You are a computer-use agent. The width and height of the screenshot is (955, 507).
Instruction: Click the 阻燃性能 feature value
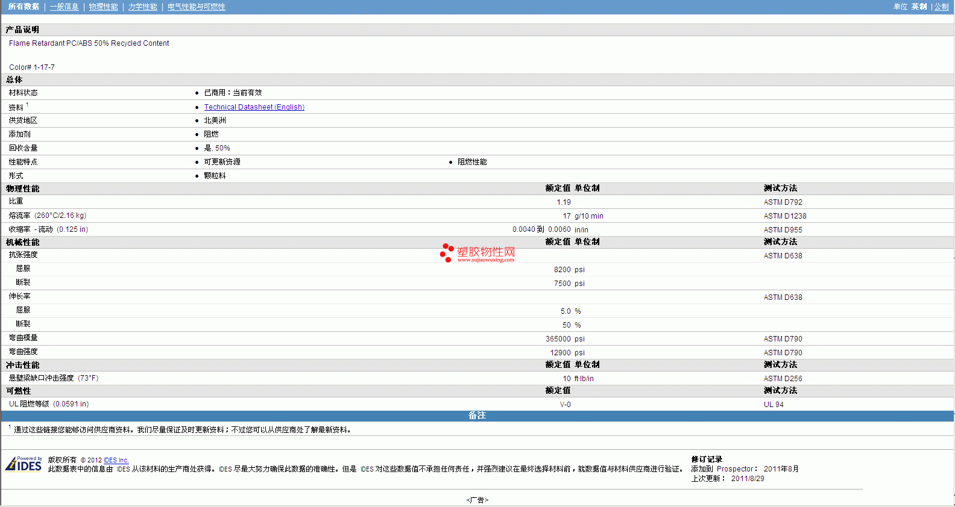coord(472,162)
